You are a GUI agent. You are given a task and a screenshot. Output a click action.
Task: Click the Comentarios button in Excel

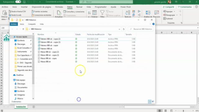[185, 7]
